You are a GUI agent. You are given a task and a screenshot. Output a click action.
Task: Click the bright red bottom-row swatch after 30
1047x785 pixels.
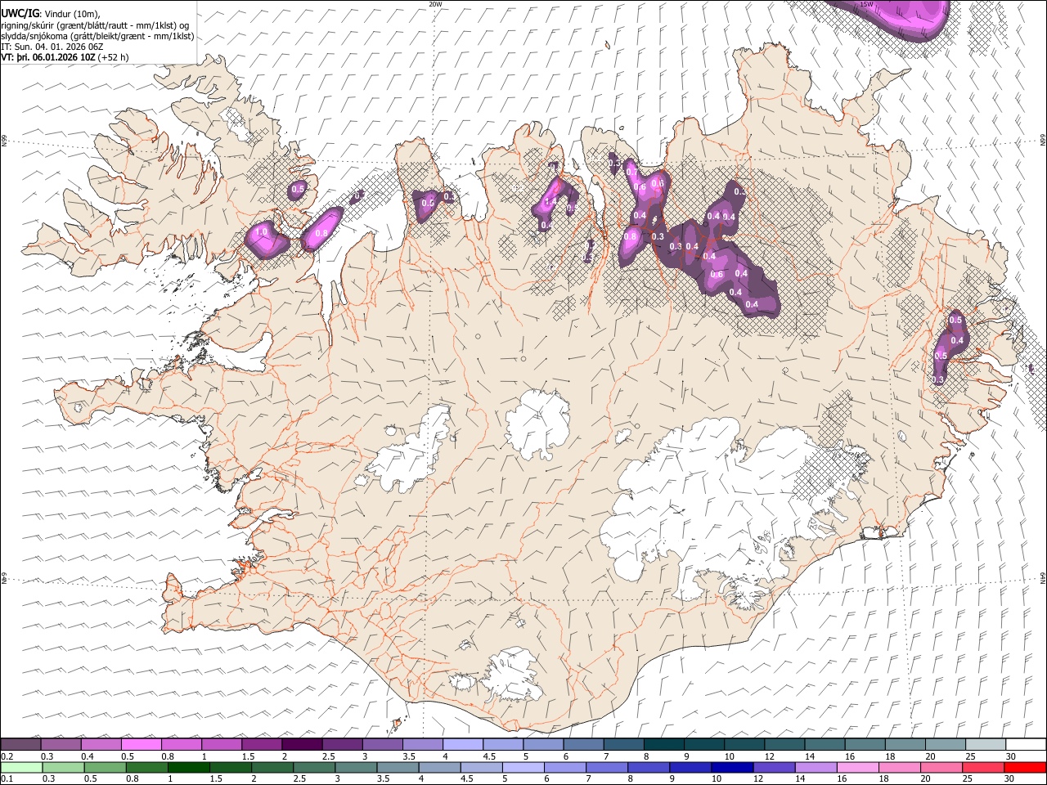tap(1025, 768)
